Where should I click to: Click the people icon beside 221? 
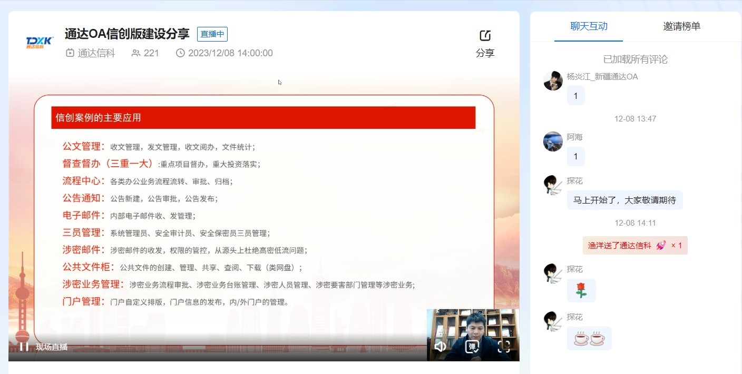coord(136,53)
